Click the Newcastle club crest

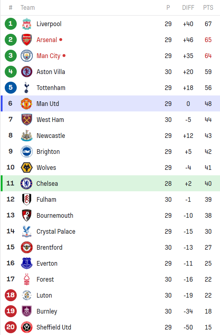27,136
